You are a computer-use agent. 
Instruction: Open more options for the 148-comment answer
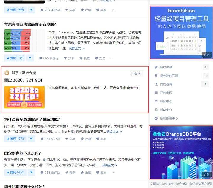tap(113, 139)
